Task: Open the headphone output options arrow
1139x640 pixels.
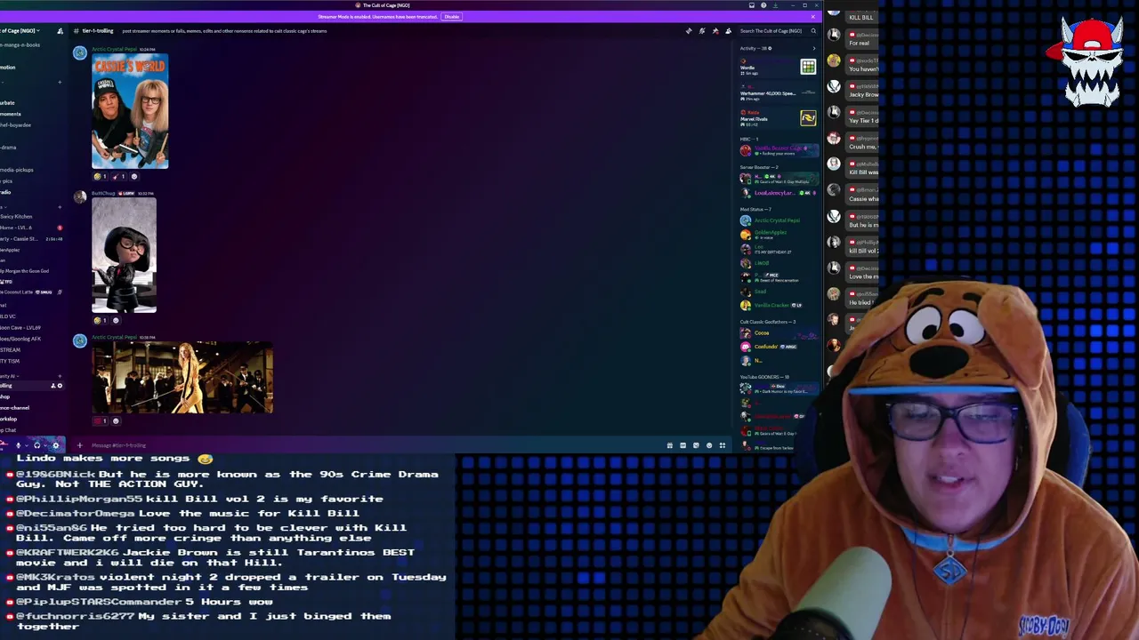Action: [45, 445]
